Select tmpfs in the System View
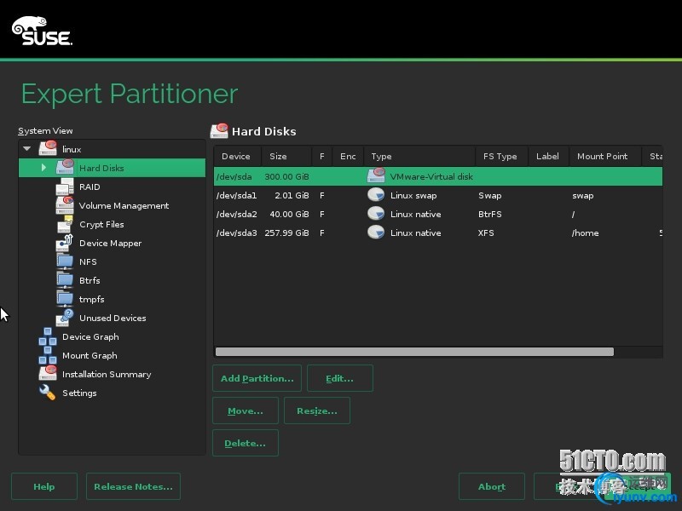The image size is (682, 511). [x=90, y=299]
